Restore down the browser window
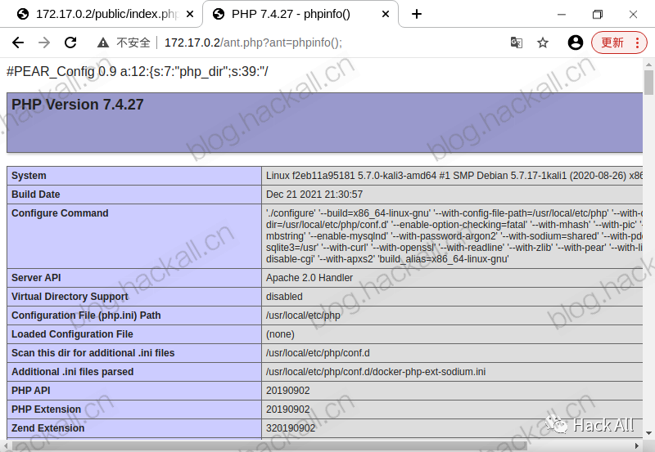This screenshot has width=655, height=452. tap(598, 15)
